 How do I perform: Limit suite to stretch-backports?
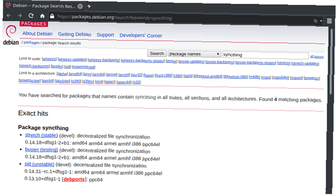tap(34, 66)
